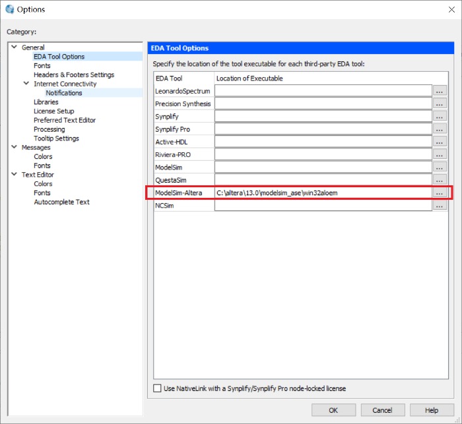462x424 pixels.
Task: Select Colors under Messages
Action: click(x=43, y=157)
